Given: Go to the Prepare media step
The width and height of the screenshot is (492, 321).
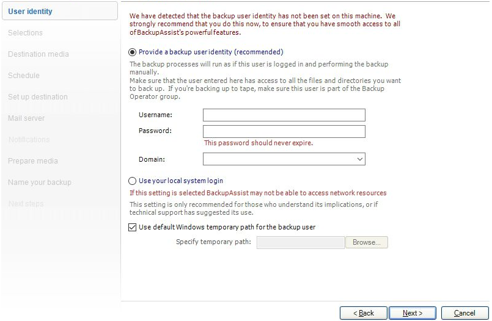Looking at the screenshot, I should point(33,161).
